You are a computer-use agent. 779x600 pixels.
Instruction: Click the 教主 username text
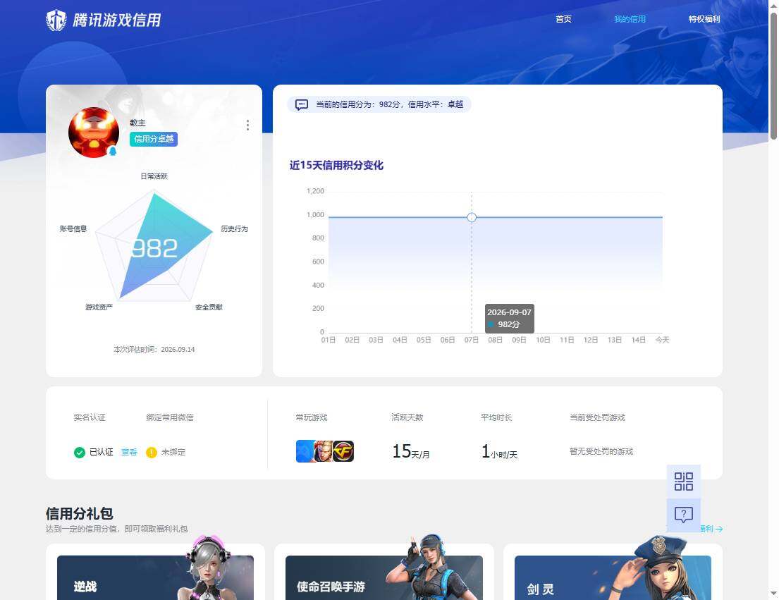(x=137, y=123)
